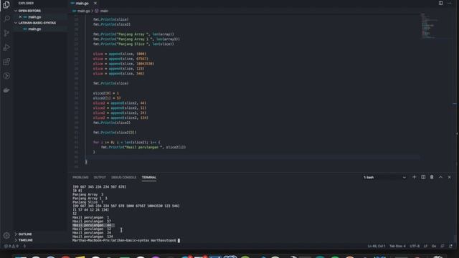Open notifications from the status bar bell
Viewport: 459px width, 258px height.
(x=451, y=246)
